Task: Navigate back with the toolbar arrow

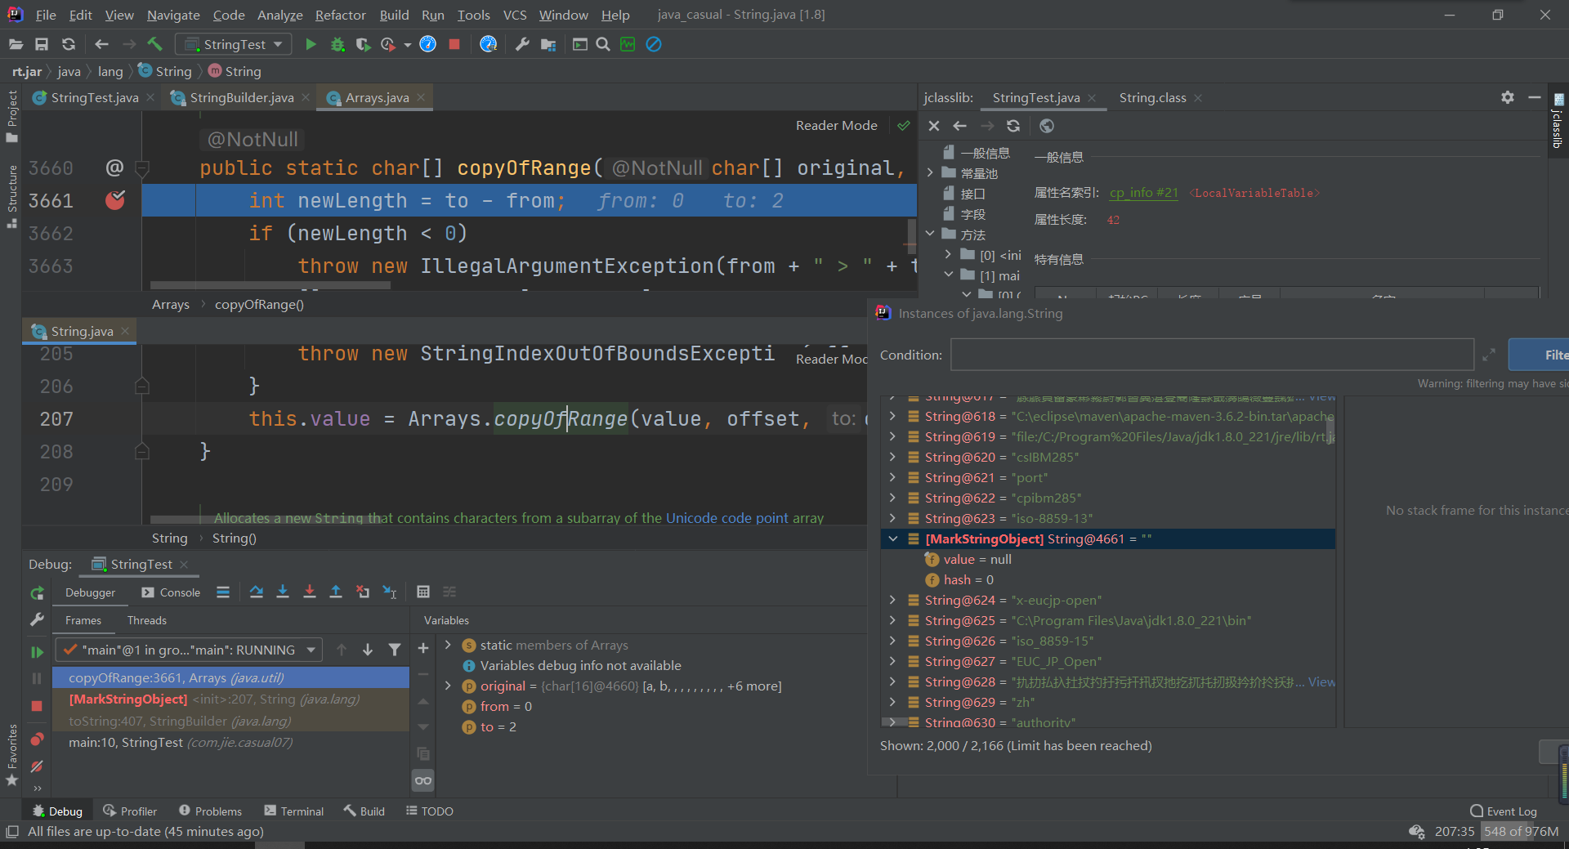Action: [x=101, y=44]
